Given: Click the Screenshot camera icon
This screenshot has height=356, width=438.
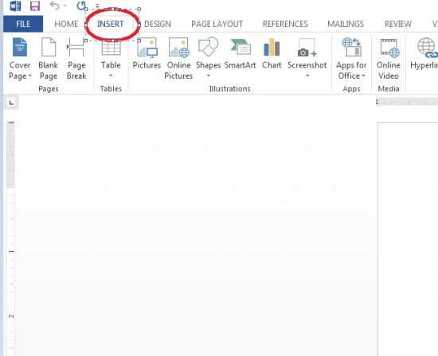Looking at the screenshot, I should click(x=307, y=48).
